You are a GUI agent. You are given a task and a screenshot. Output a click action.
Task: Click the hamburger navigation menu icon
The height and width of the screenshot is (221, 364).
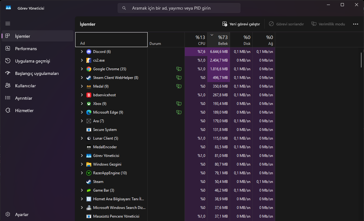tap(8, 24)
